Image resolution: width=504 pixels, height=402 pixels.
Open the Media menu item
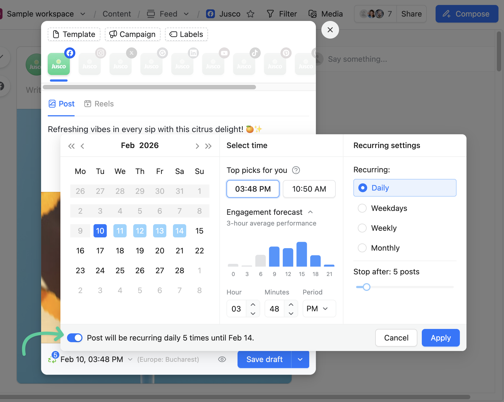pos(326,14)
